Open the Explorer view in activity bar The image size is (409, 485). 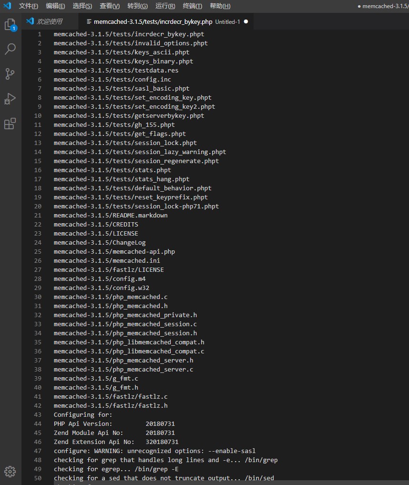[10, 25]
